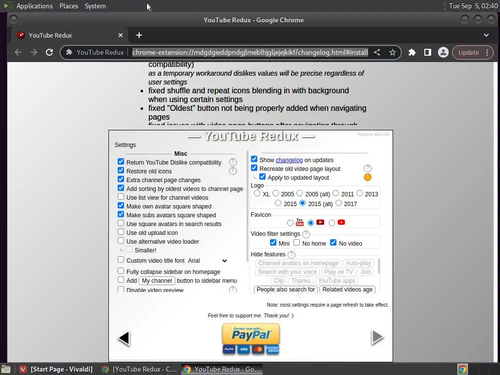Enable Use list view for channel videos
The image size is (500, 375).
click(x=121, y=197)
